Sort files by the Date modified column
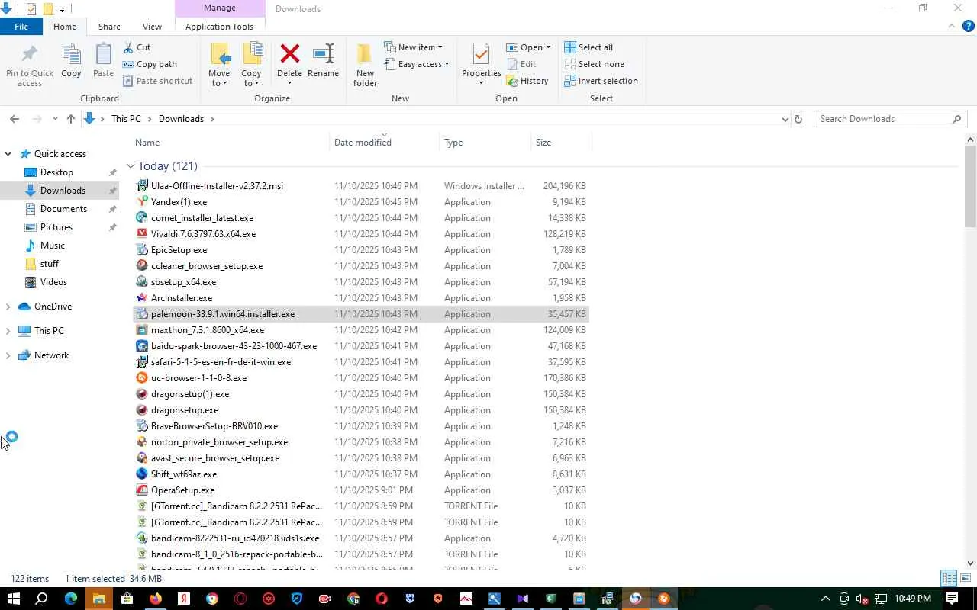This screenshot has height=610, width=977. [x=385, y=143]
